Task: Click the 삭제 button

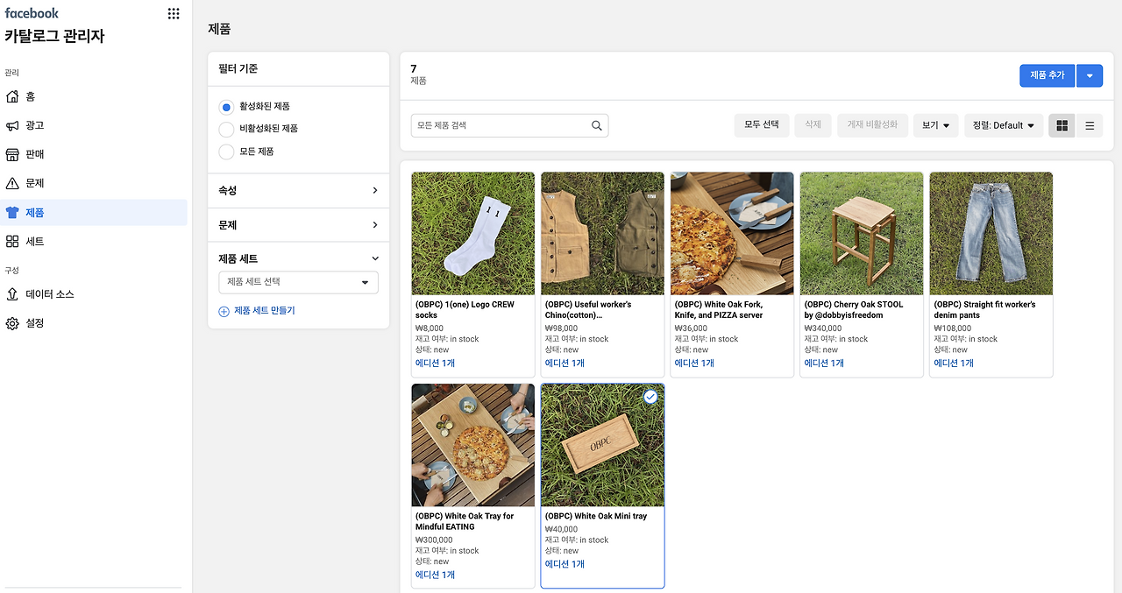Action: pos(813,125)
